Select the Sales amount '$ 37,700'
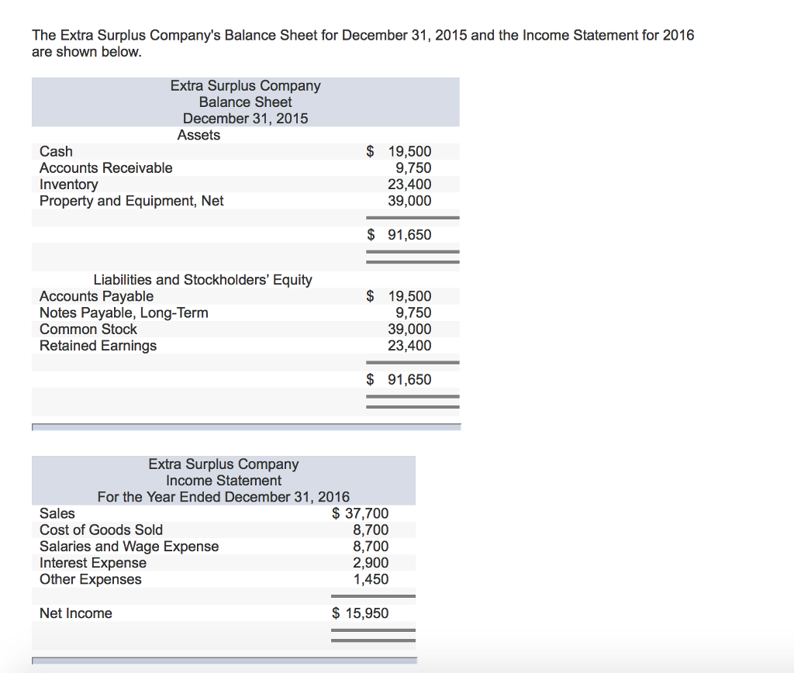This screenshot has height=673, width=794. [361, 513]
